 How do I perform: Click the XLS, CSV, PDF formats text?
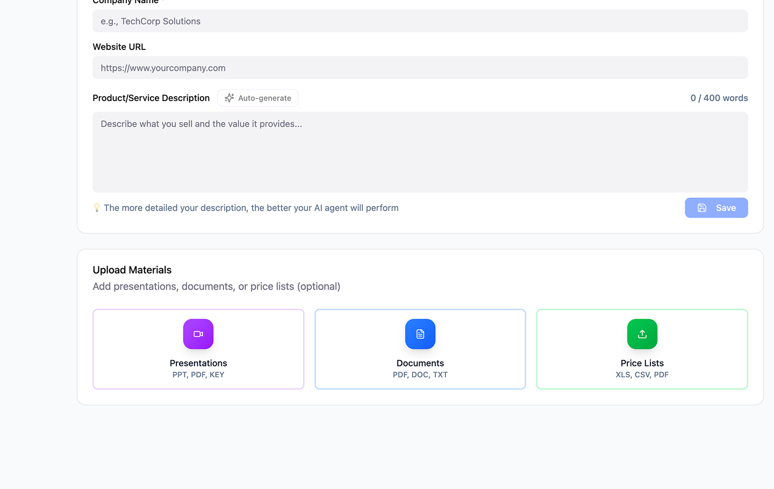point(642,375)
